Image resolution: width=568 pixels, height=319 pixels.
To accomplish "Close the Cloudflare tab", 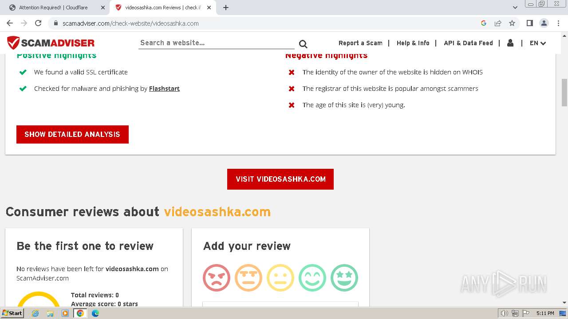I will coord(103,8).
